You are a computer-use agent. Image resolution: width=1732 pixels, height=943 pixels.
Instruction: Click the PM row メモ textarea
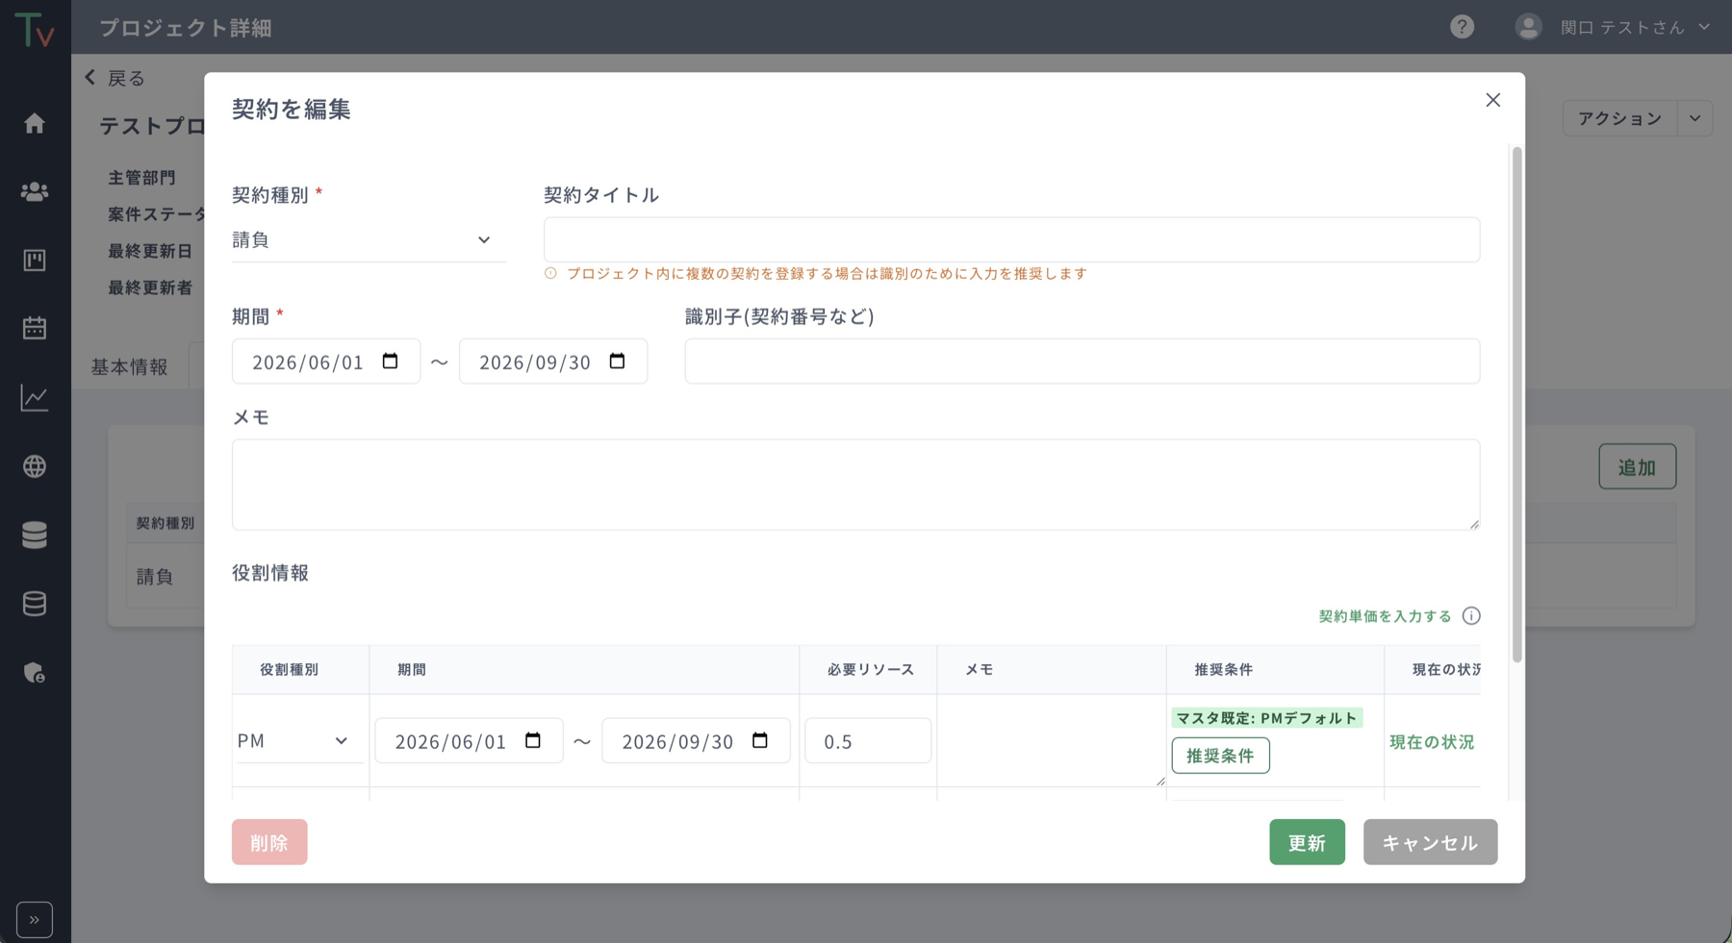(1052, 740)
